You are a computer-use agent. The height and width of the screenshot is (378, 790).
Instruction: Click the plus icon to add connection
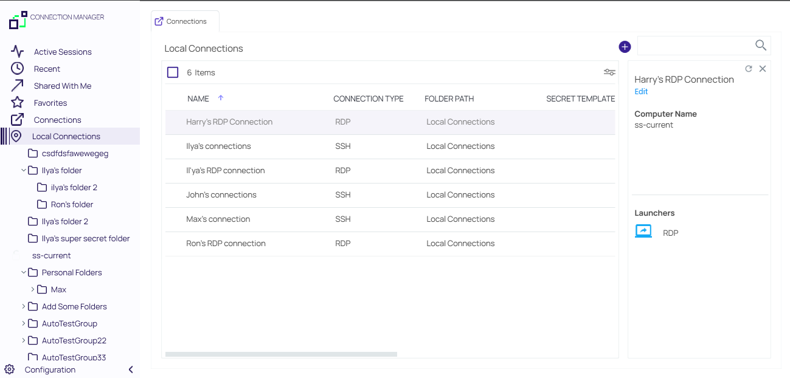tap(625, 47)
